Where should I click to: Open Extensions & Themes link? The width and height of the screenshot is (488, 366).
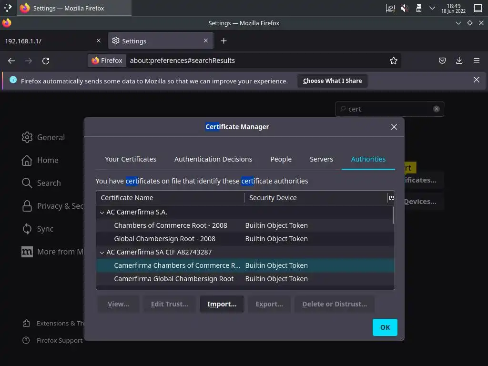53,324
